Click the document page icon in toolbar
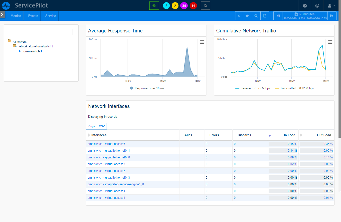The image size is (341, 222). 265,16
